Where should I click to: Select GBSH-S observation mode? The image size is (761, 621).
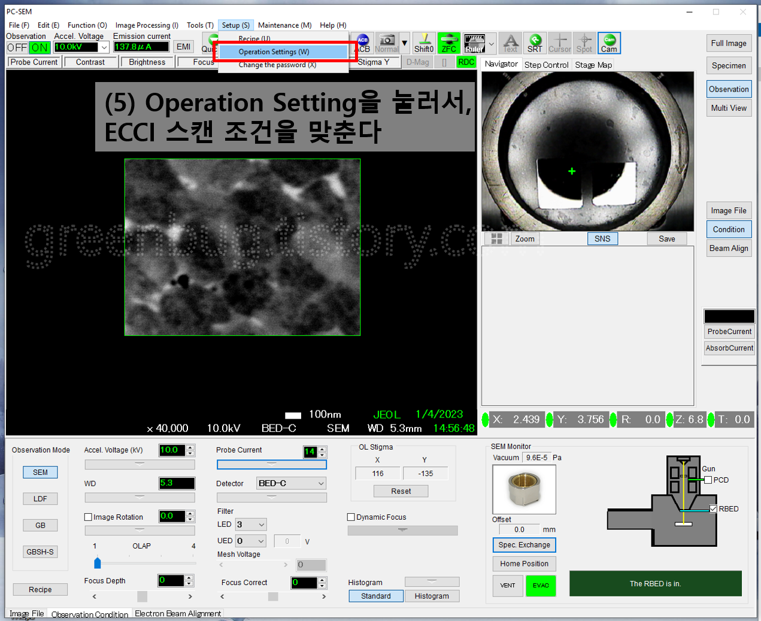tap(40, 552)
